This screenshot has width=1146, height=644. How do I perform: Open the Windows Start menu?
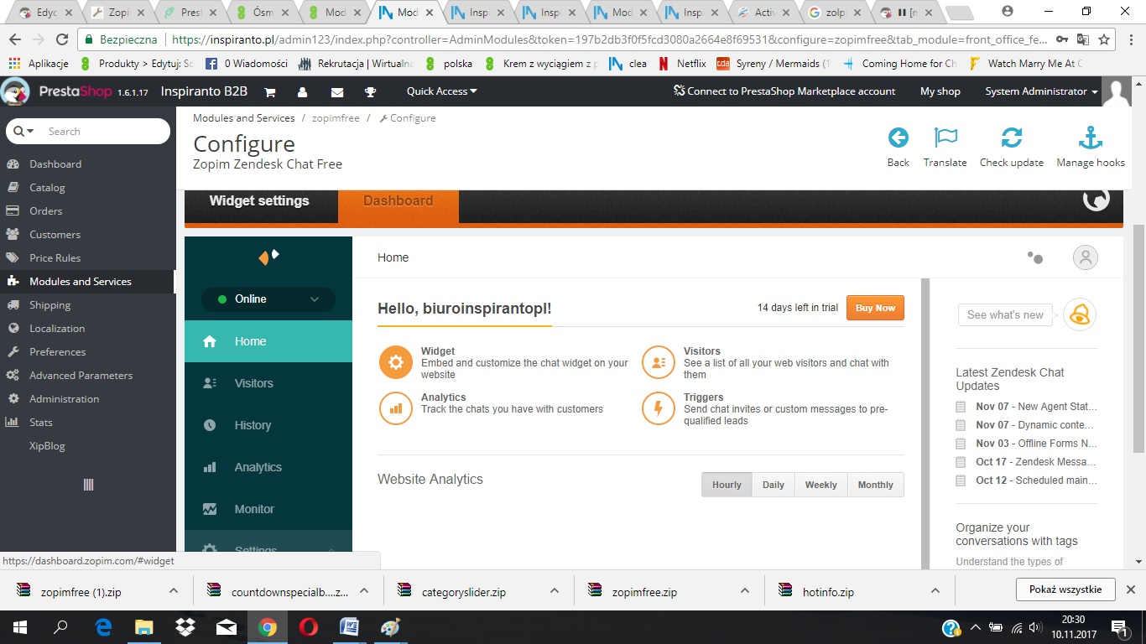click(x=19, y=627)
